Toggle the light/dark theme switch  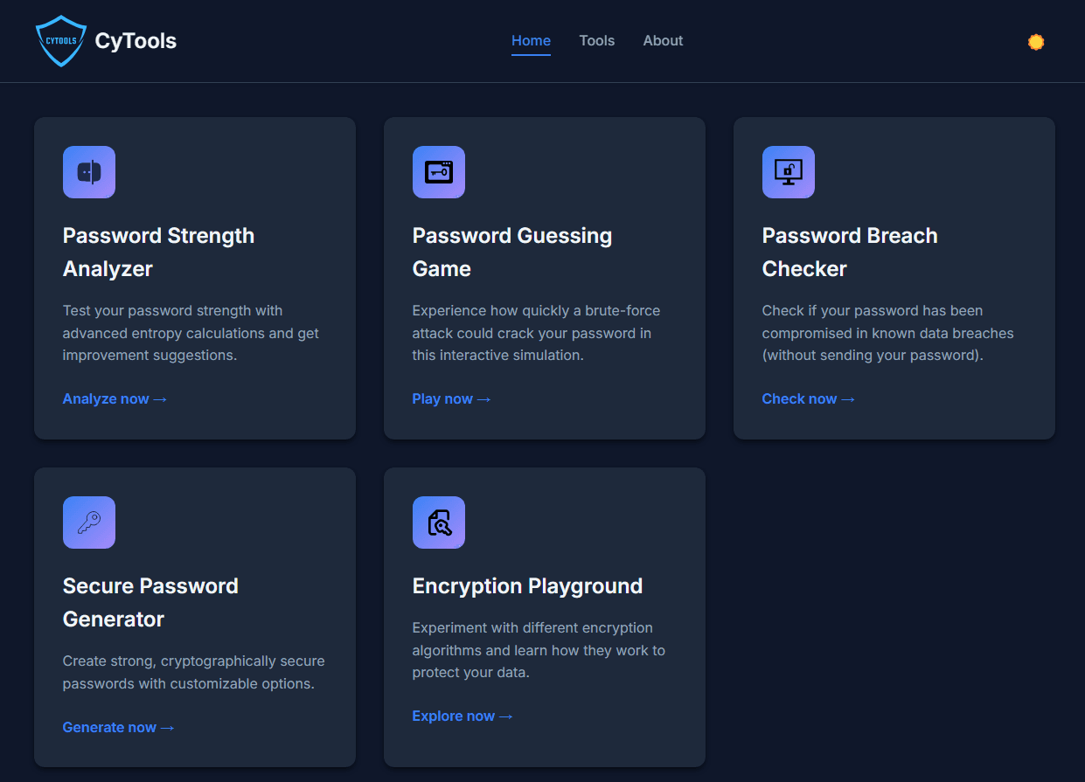tap(1035, 40)
